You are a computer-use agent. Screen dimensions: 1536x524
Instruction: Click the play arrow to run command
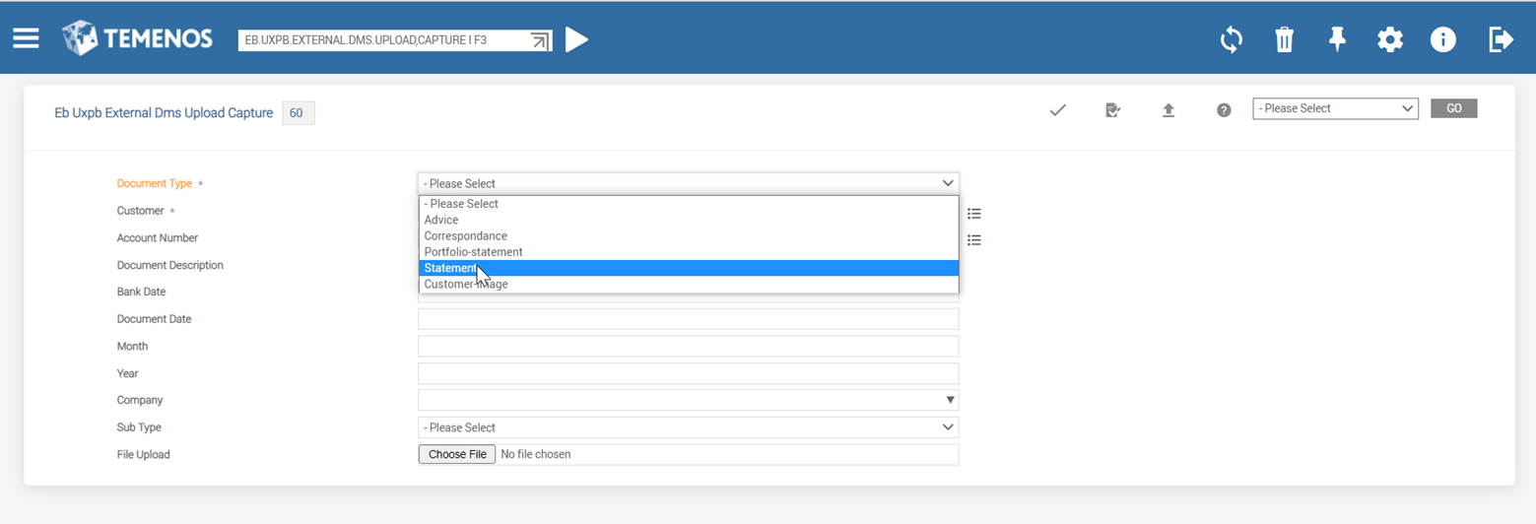click(577, 39)
